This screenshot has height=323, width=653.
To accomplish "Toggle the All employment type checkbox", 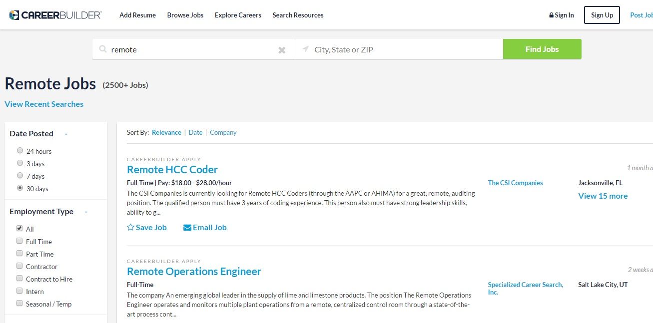I will 19,228.
